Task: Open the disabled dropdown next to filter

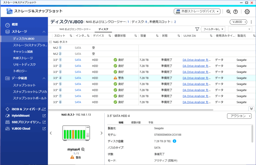Action: pos(240,29)
